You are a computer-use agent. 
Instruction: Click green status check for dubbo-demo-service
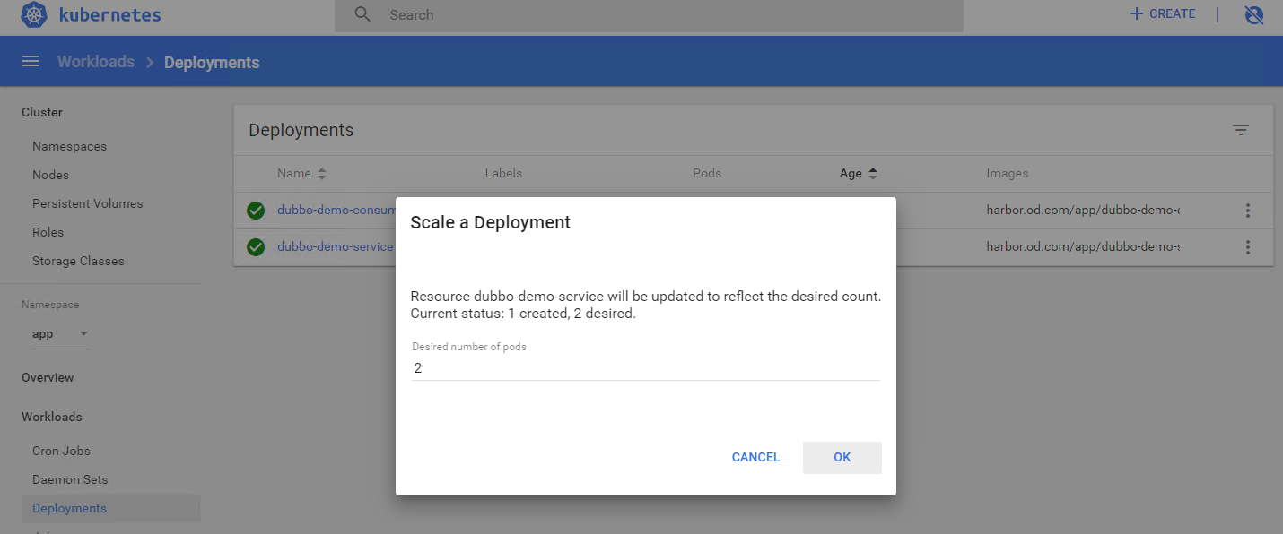coord(256,247)
